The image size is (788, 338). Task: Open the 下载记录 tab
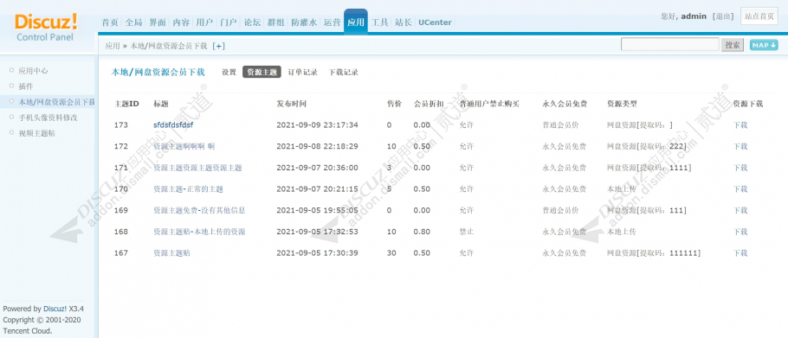point(343,73)
